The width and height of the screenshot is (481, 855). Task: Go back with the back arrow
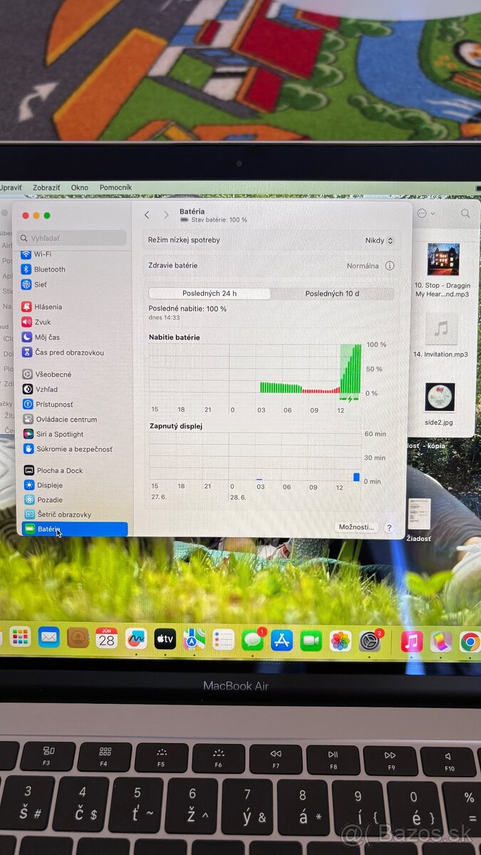click(x=147, y=214)
